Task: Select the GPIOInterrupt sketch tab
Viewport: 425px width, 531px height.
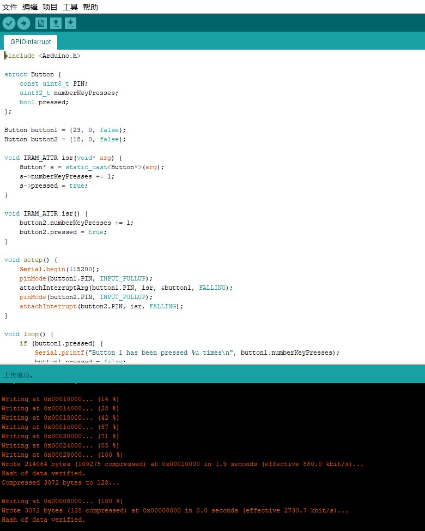Action: (31, 42)
